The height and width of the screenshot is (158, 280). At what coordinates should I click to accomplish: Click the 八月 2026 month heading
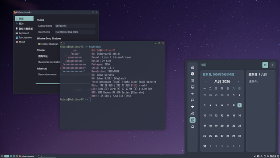pos(222,82)
